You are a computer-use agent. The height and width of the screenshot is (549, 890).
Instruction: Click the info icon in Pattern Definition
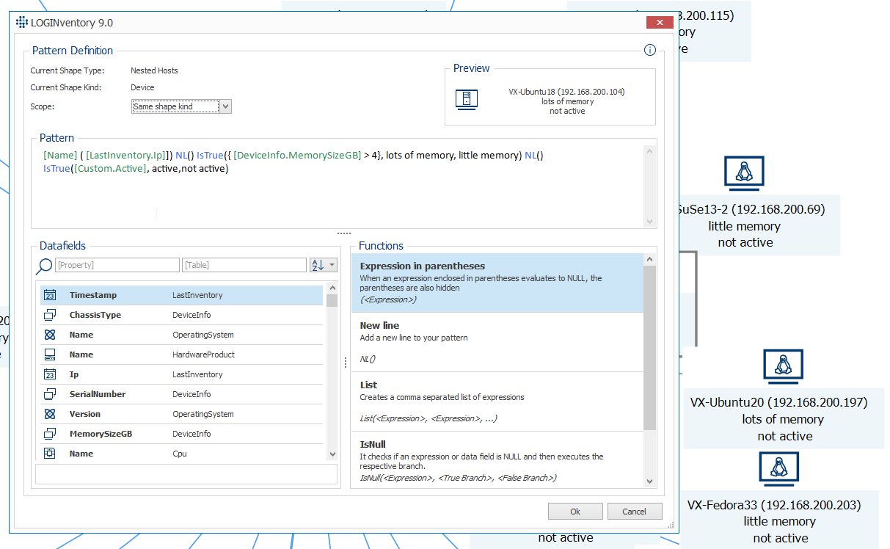pos(649,51)
